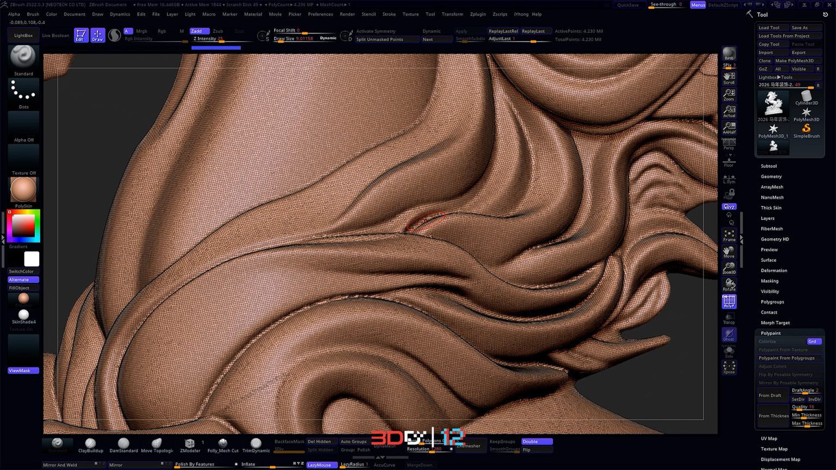Click the ZRemesher button
Viewport: 836px width, 470px height.
click(x=469, y=446)
